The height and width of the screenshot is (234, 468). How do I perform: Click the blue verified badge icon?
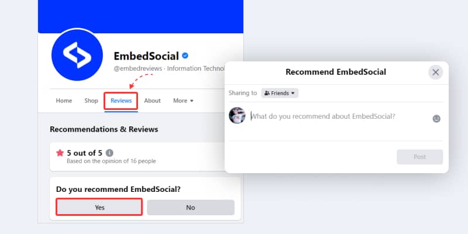(185, 56)
